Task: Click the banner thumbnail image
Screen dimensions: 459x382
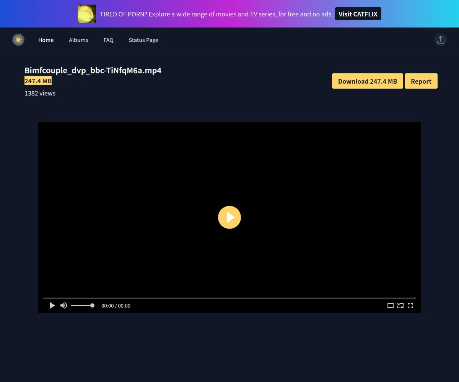Action: coord(87,14)
